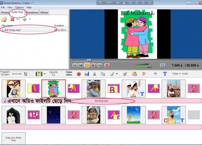This screenshot has height=145, width=202.
Task: Click the blue undo arrow icon
Action: click(x=155, y=74)
